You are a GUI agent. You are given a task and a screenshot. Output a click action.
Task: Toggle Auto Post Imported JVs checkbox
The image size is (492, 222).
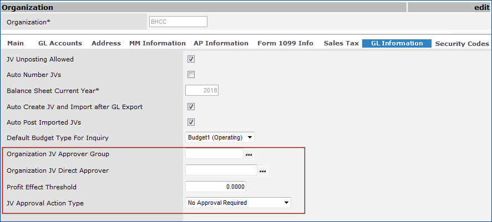pos(191,122)
